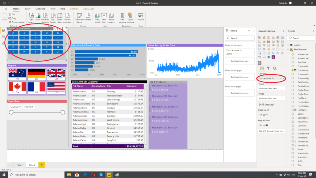Create a New measure
Viewport: 316px width, 178px height.
pos(122,18)
